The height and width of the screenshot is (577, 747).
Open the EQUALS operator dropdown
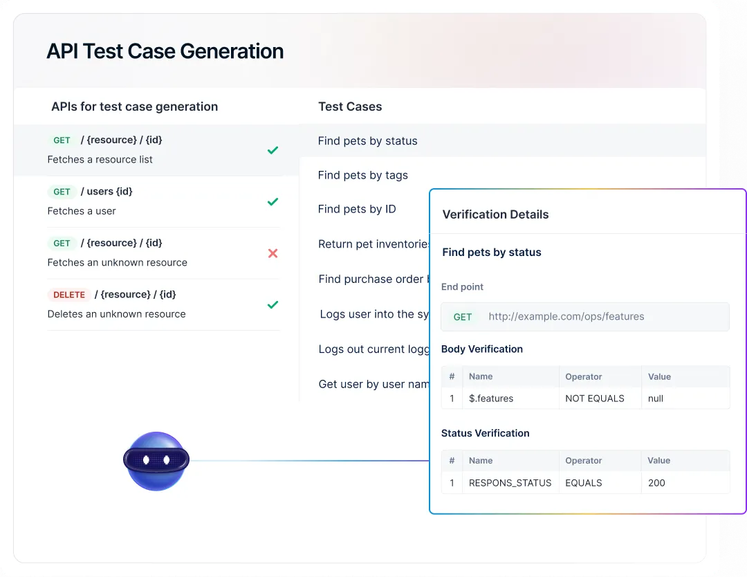(x=584, y=483)
